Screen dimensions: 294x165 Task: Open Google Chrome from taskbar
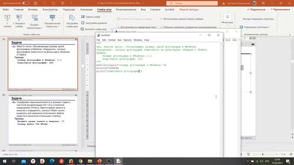coord(80,161)
